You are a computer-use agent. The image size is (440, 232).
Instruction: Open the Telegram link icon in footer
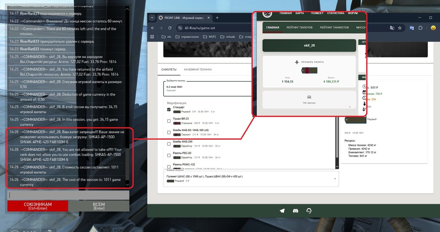tap(282, 211)
